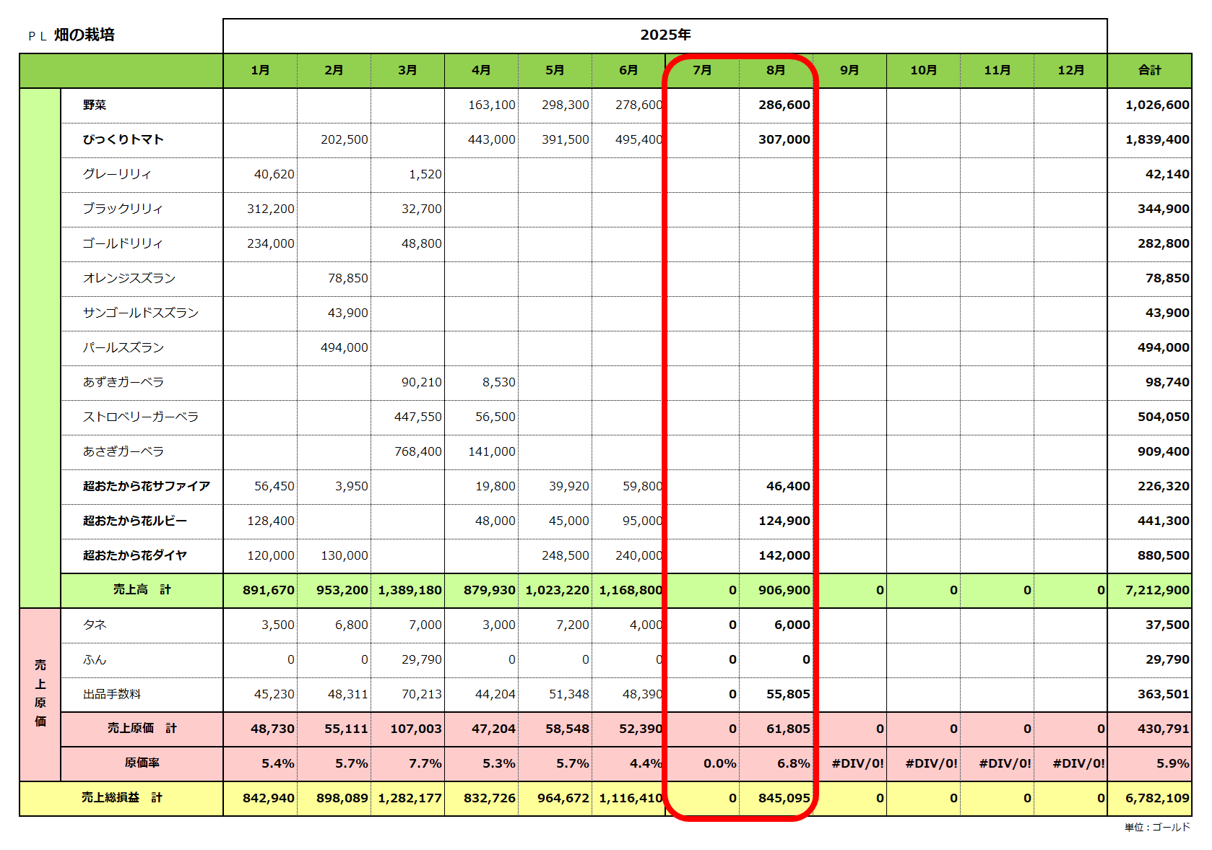
Task: Select the 野菜 row label
Action: (x=95, y=105)
